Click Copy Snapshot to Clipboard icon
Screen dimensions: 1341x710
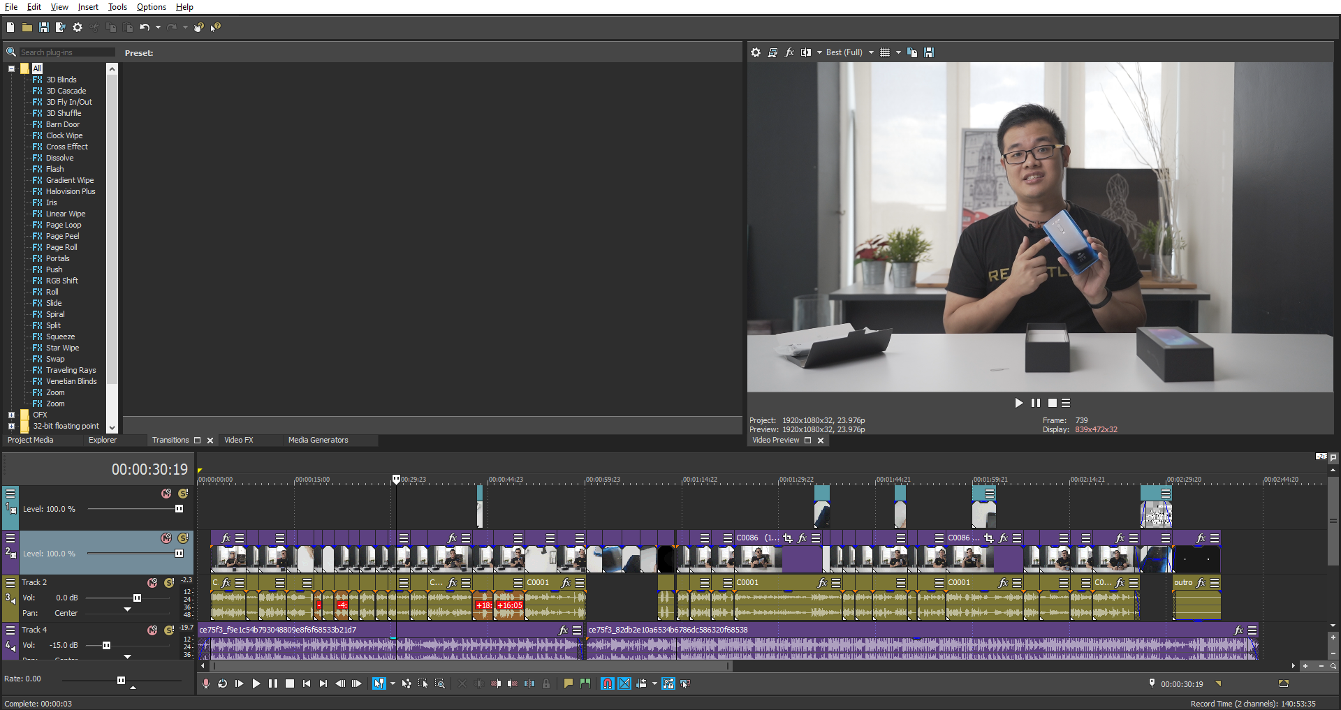(912, 52)
